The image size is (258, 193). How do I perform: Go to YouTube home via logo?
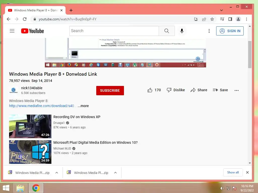[33, 31]
